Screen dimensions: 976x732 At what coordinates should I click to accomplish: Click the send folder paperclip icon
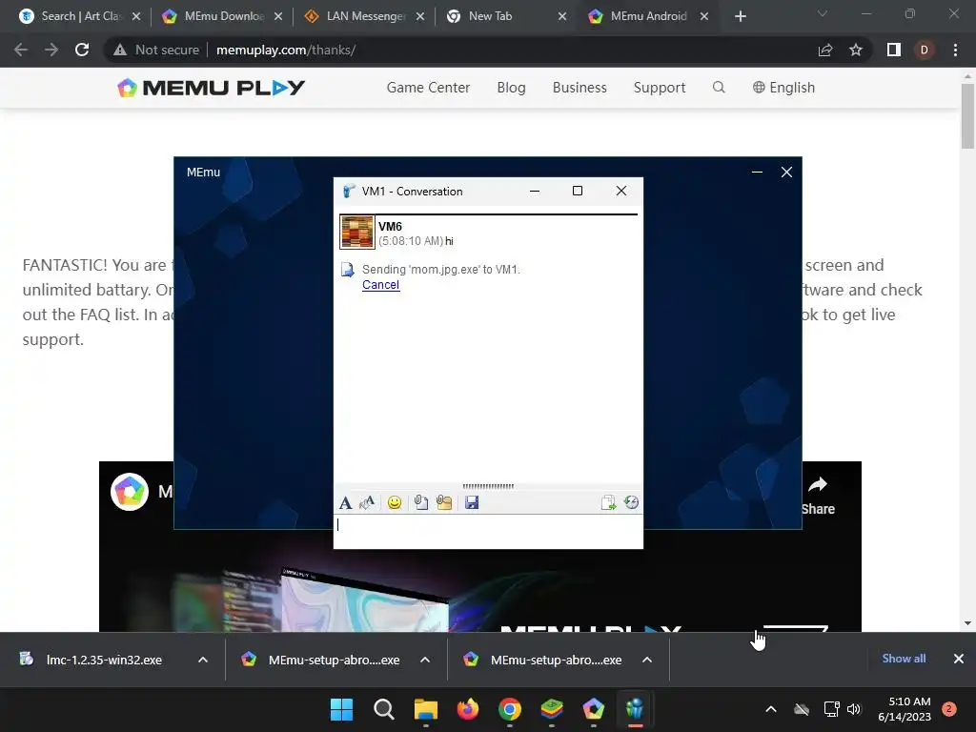click(444, 502)
